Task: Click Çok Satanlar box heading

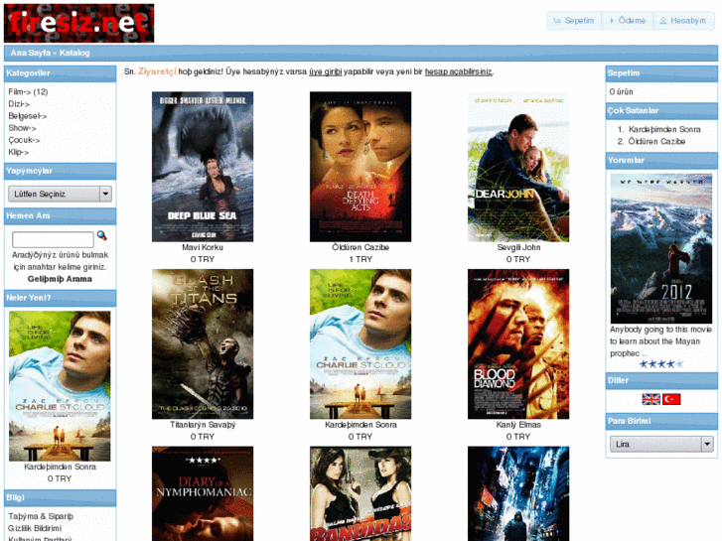Action: 661,111
